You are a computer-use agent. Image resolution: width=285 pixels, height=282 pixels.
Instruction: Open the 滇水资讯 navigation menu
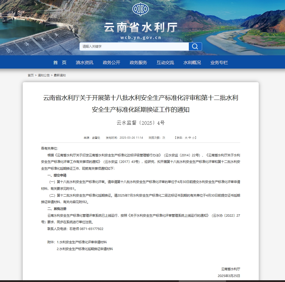[84, 62]
